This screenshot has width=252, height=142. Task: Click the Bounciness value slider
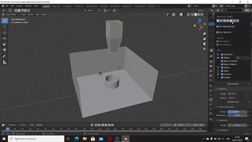(237, 115)
